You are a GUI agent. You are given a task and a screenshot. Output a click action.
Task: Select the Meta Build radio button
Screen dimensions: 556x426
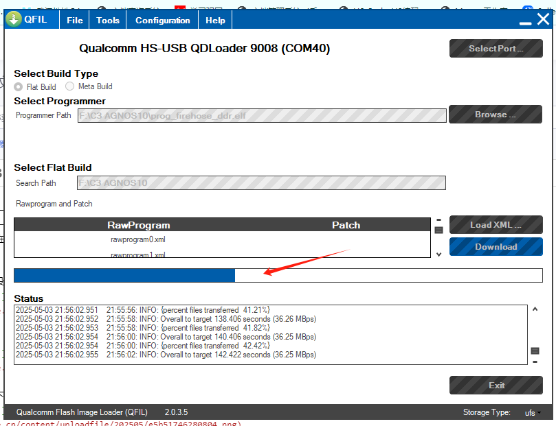(x=70, y=86)
